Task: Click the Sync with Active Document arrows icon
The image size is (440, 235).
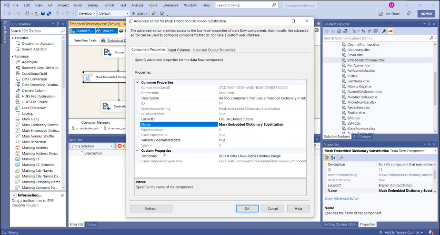Action: (x=363, y=31)
